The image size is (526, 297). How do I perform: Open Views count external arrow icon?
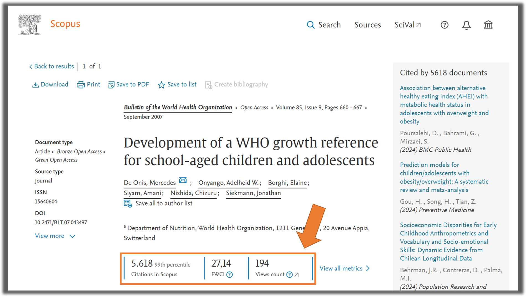pyautogui.click(x=296, y=275)
